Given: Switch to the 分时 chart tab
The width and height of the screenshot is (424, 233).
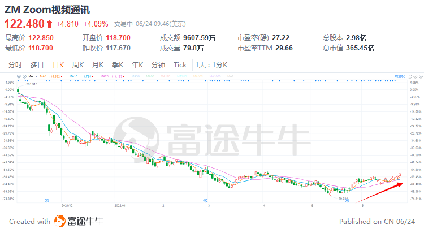Looking at the screenshot, I should click(x=15, y=65).
